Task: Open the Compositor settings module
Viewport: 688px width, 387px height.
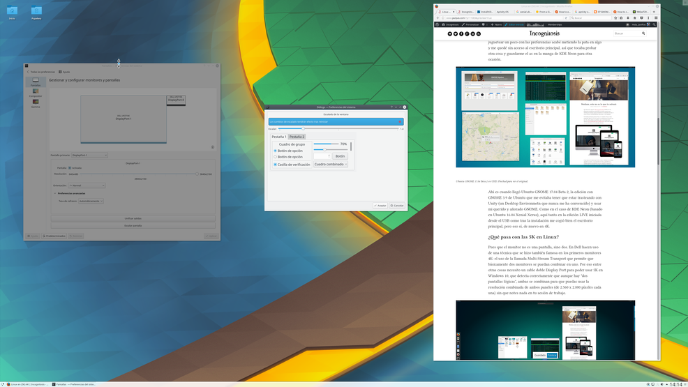Action: [35, 93]
